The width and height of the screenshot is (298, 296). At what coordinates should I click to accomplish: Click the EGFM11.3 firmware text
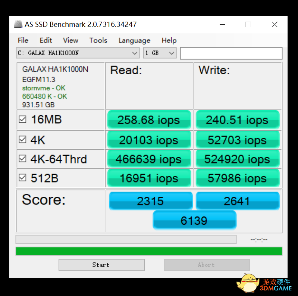pyautogui.click(x=38, y=80)
